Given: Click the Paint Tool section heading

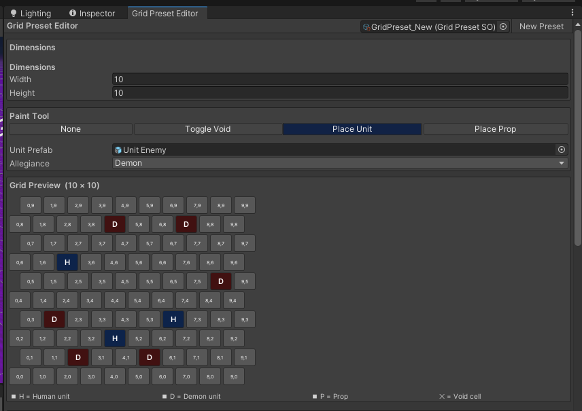Looking at the screenshot, I should point(29,116).
